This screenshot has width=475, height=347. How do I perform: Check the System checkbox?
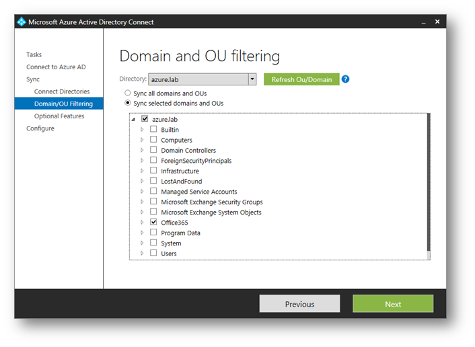point(153,243)
